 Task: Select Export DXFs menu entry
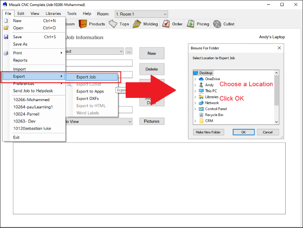click(88, 99)
